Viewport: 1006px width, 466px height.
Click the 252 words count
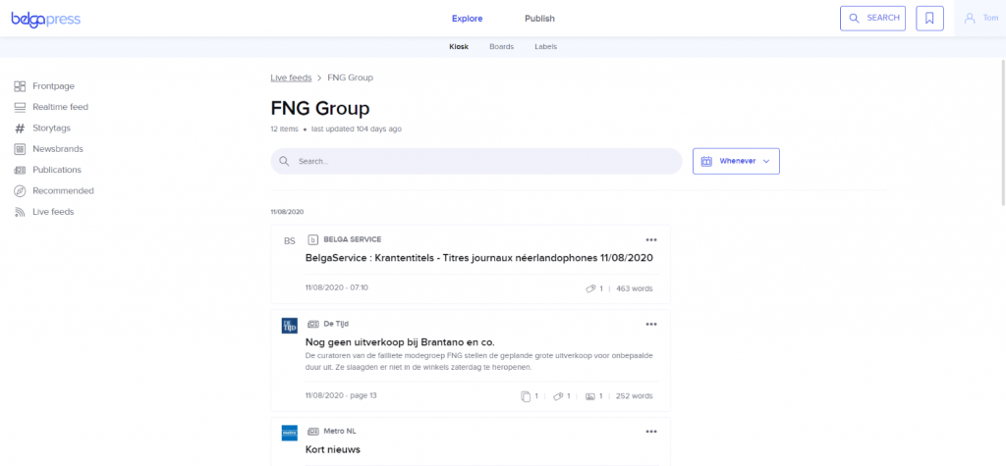635,396
